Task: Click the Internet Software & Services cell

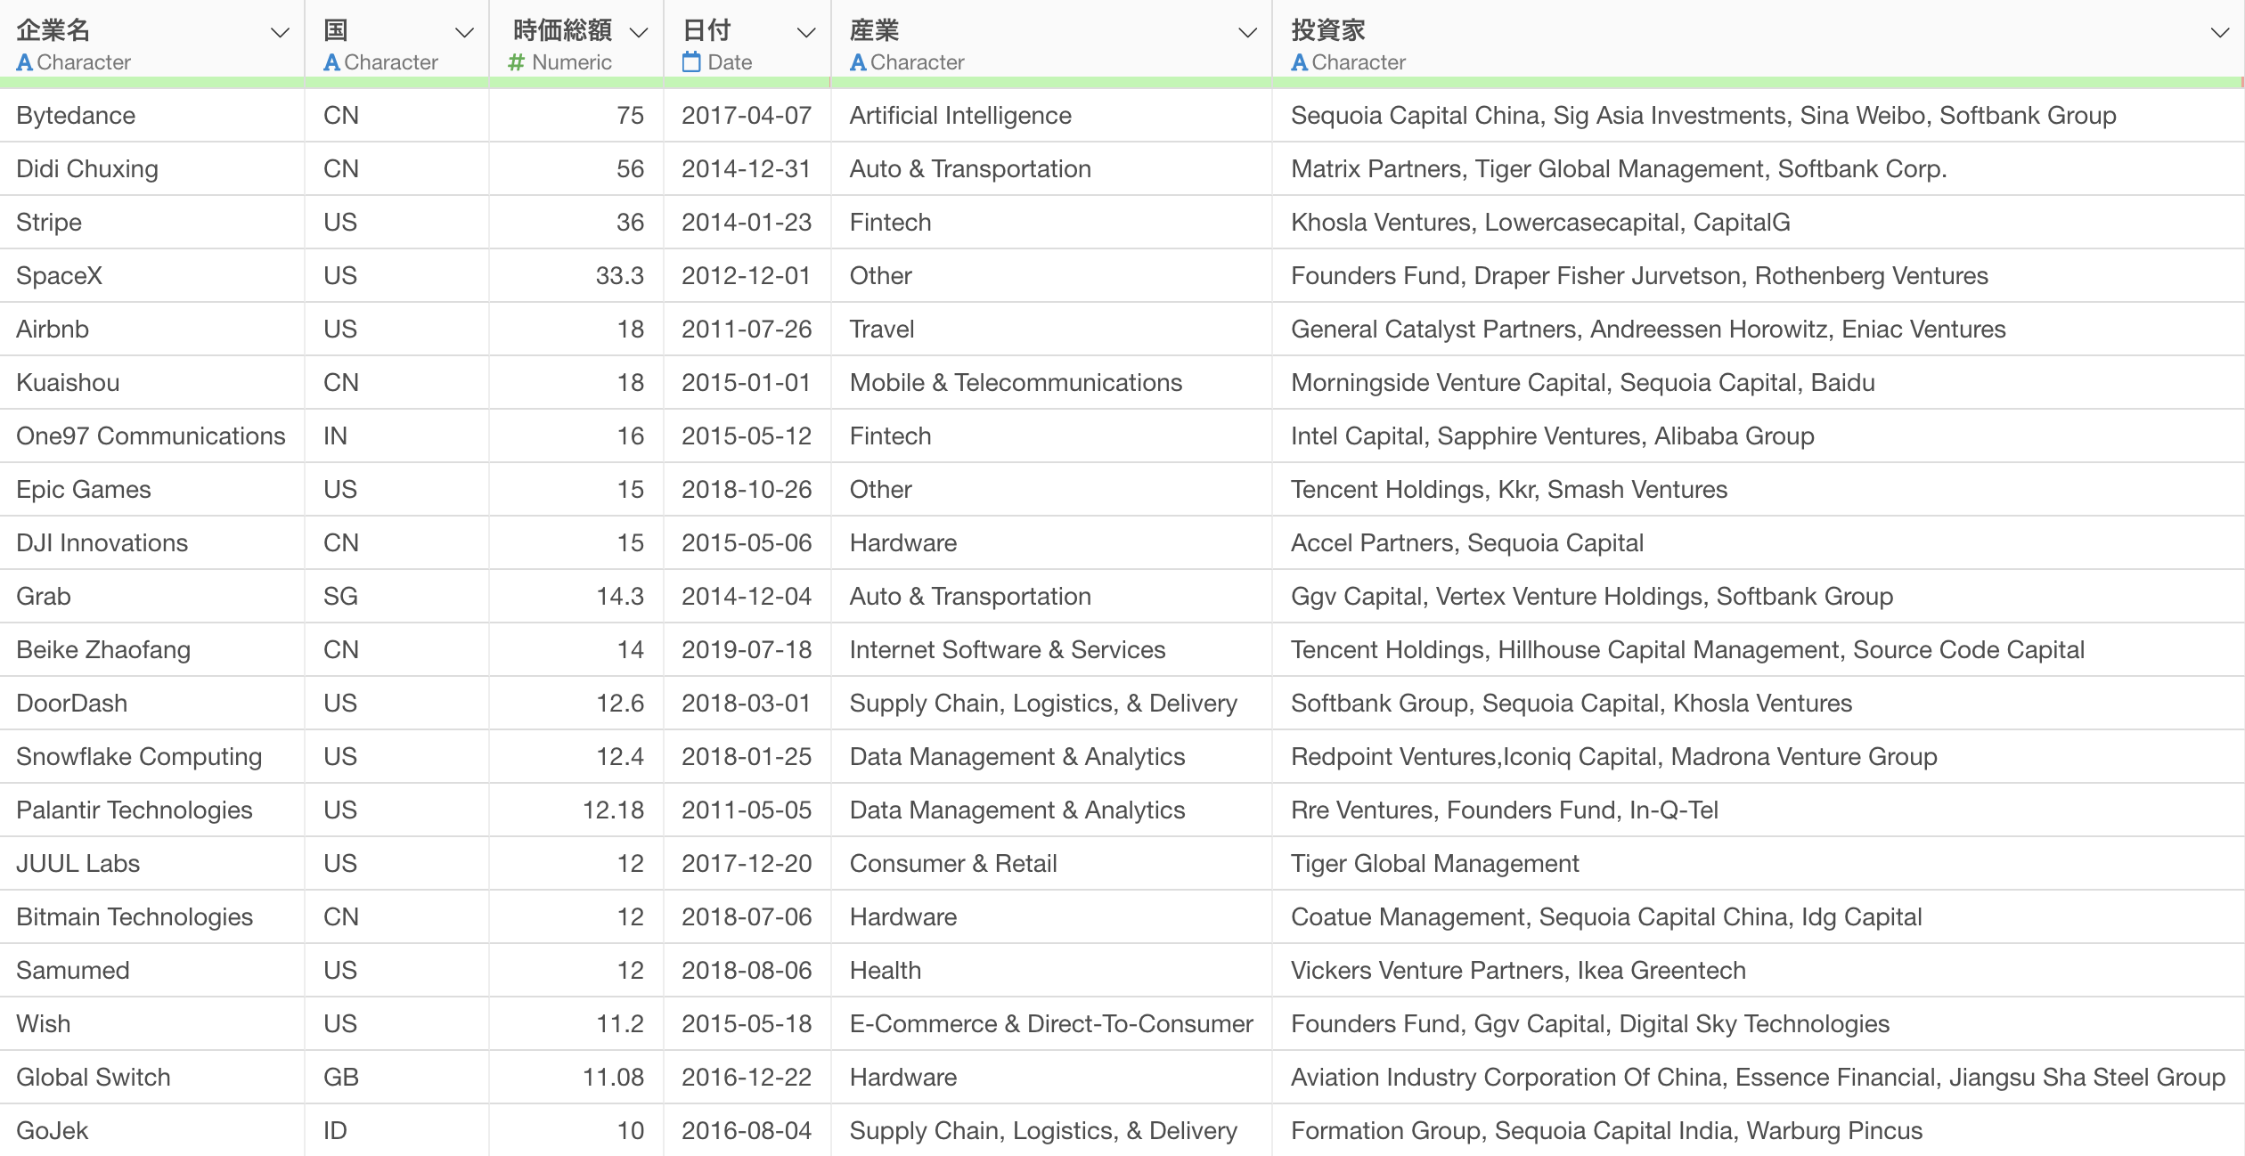Action: [x=1052, y=650]
